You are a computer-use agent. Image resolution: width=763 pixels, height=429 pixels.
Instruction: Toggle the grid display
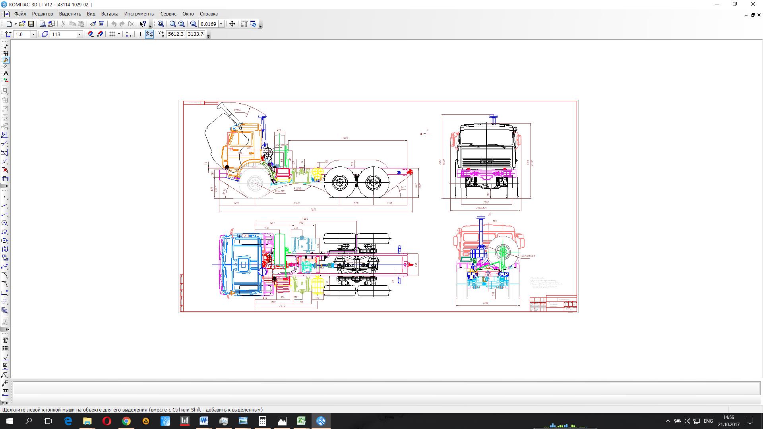(112, 34)
